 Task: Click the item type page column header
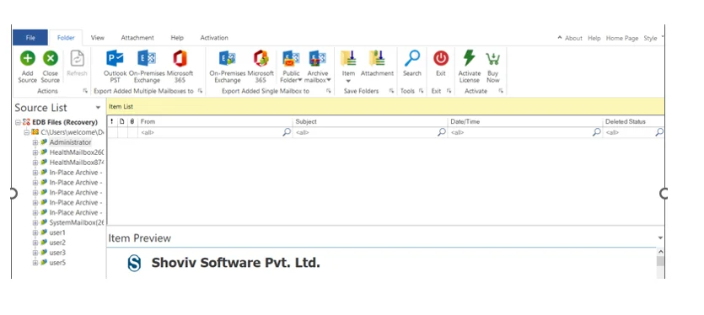tap(122, 121)
